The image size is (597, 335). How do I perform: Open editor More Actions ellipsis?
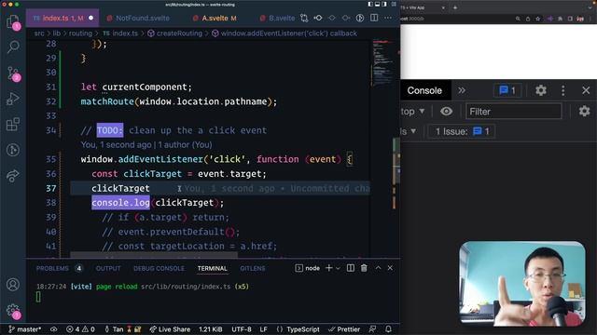pyautogui.click(x=388, y=18)
